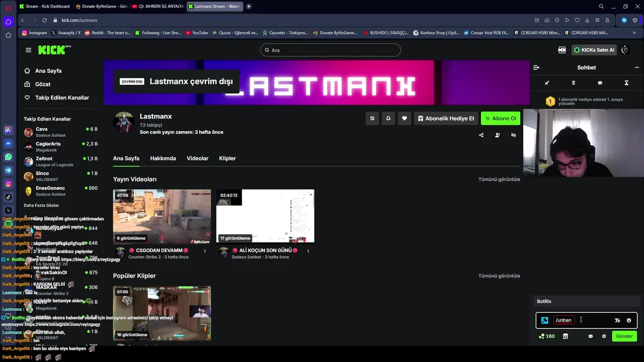Open the channel store icon

pos(566,336)
